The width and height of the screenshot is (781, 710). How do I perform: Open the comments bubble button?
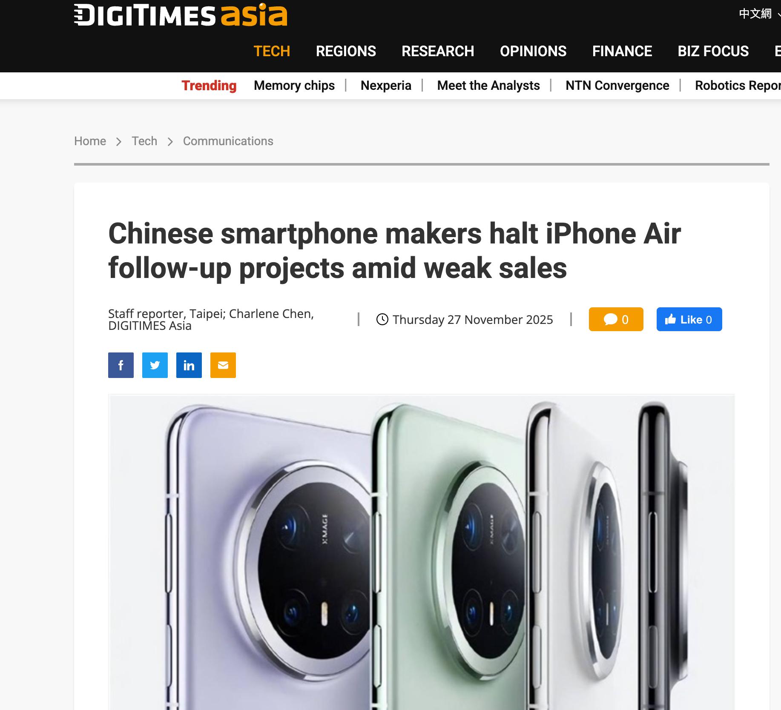(616, 319)
